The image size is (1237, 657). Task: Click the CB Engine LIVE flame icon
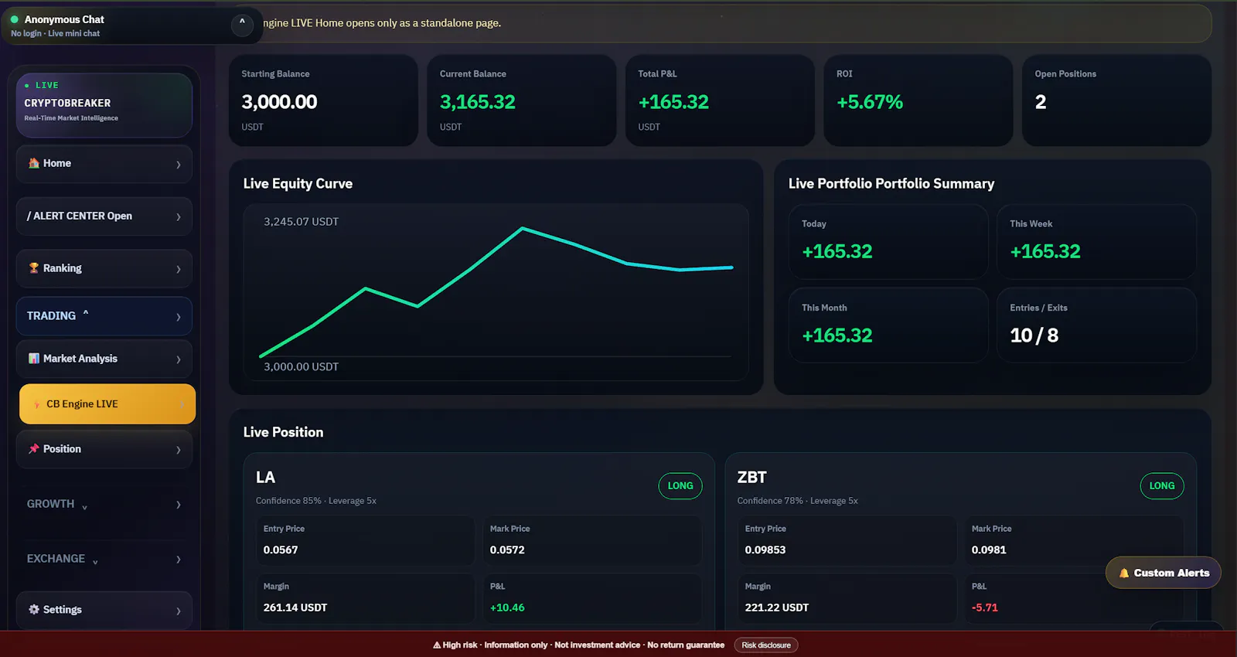pyautogui.click(x=37, y=404)
